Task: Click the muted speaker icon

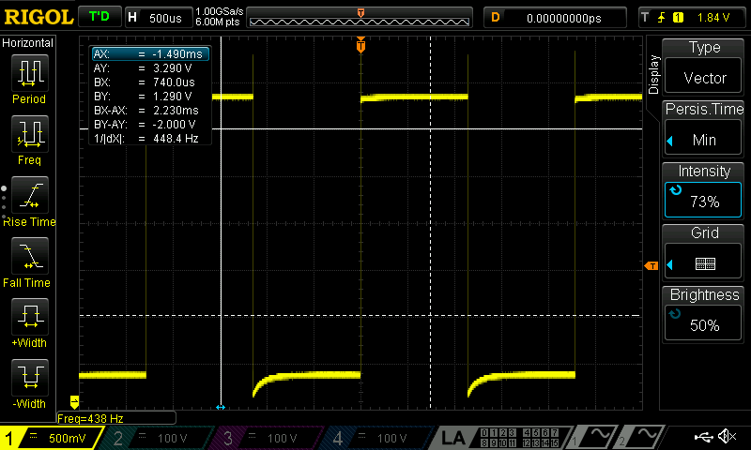Action: (727, 436)
